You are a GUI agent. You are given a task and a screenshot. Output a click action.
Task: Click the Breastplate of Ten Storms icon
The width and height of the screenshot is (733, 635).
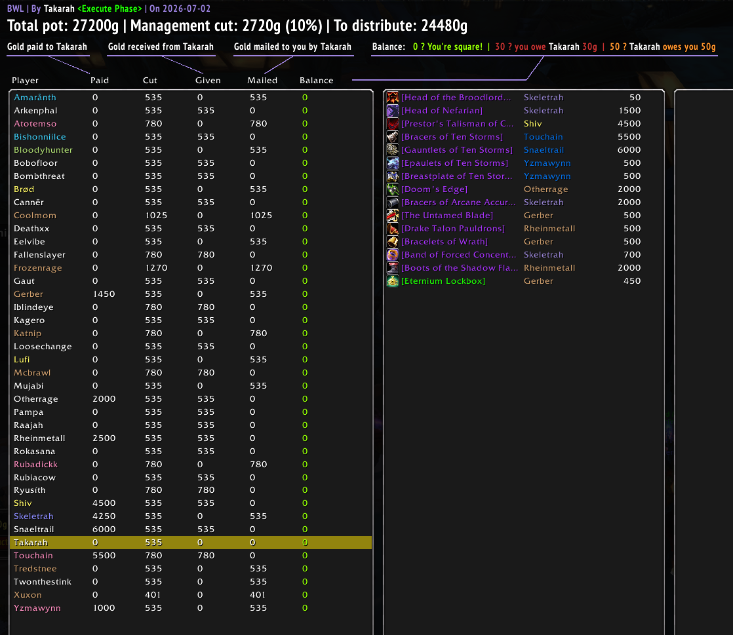coord(393,176)
